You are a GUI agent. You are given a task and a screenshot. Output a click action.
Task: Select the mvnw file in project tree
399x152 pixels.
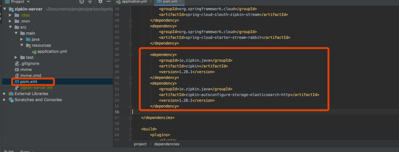27,69
